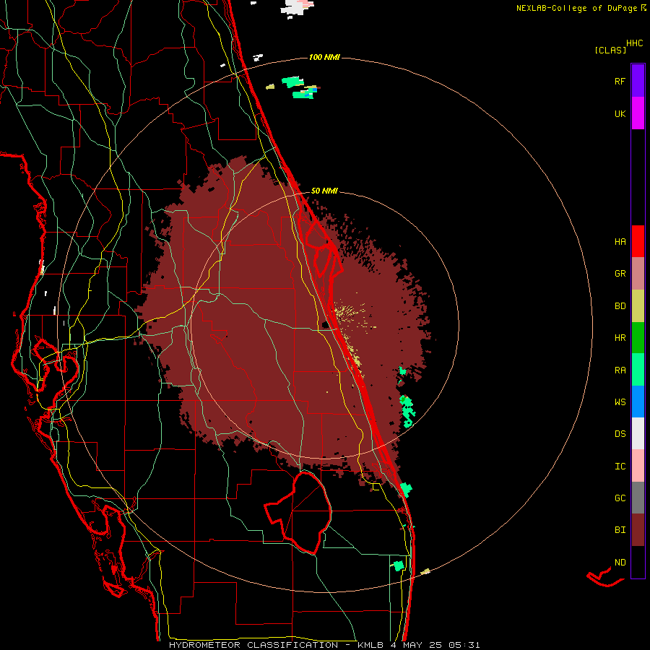Image resolution: width=650 pixels, height=650 pixels.
Task: Click the UK legend label
Action: pos(620,113)
